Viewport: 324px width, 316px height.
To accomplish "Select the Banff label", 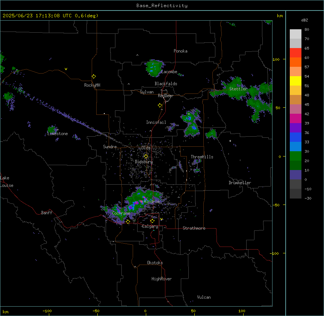I will tap(47, 213).
